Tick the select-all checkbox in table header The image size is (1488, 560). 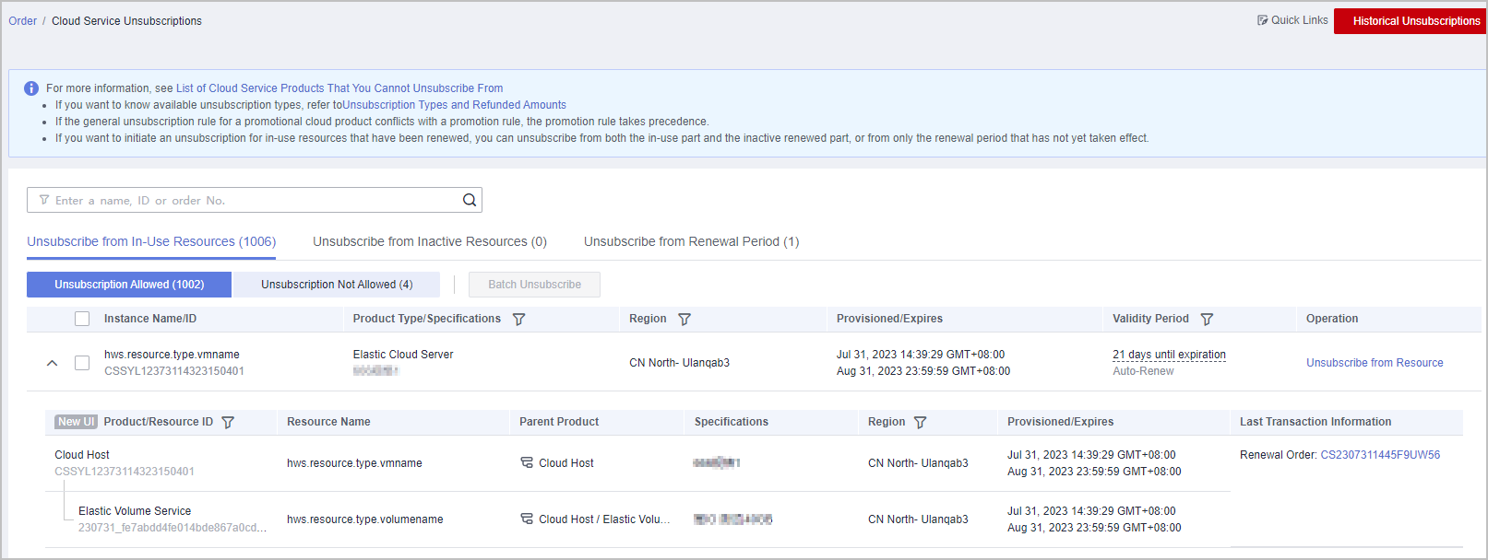(x=82, y=319)
